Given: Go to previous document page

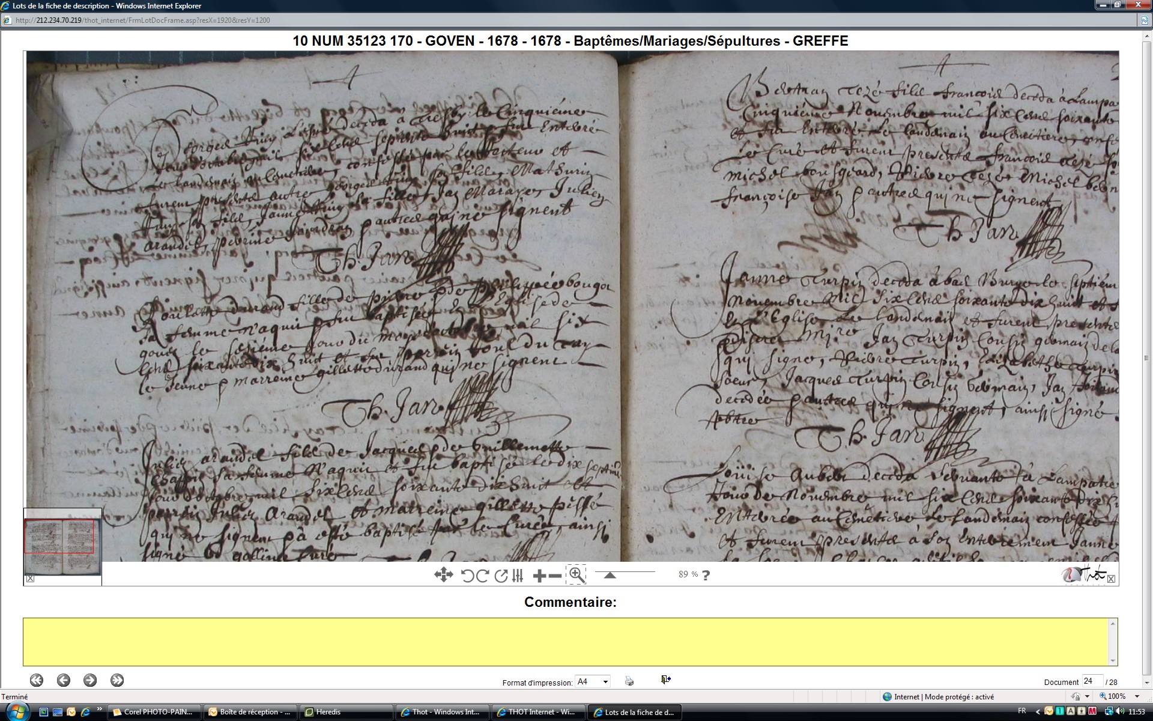Looking at the screenshot, I should click(64, 680).
